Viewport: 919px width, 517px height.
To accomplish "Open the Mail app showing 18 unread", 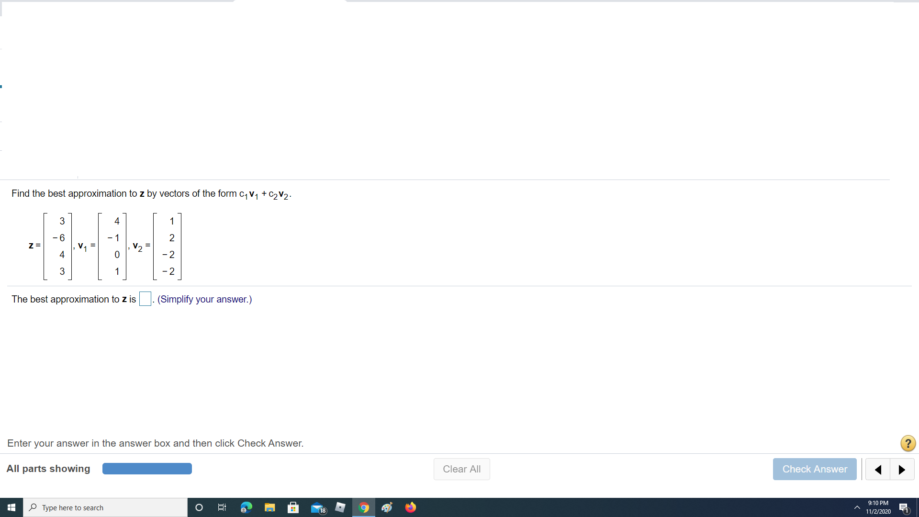I will [x=317, y=507].
